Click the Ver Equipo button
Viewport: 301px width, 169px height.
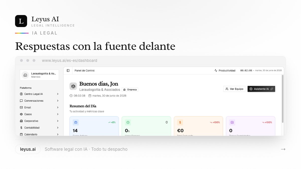click(234, 89)
